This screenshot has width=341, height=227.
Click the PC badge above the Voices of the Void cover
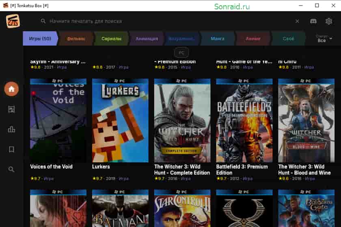[x=58, y=81]
